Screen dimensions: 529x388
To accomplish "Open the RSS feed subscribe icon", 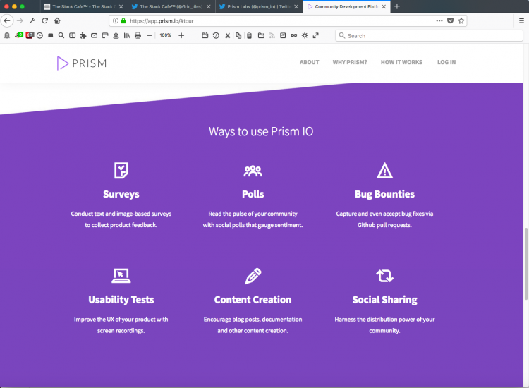I will pyautogui.click(x=272, y=35).
